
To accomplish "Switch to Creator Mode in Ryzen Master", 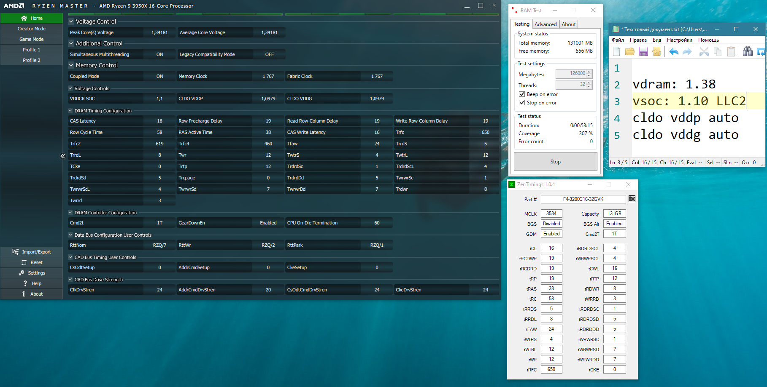I will tap(31, 29).
